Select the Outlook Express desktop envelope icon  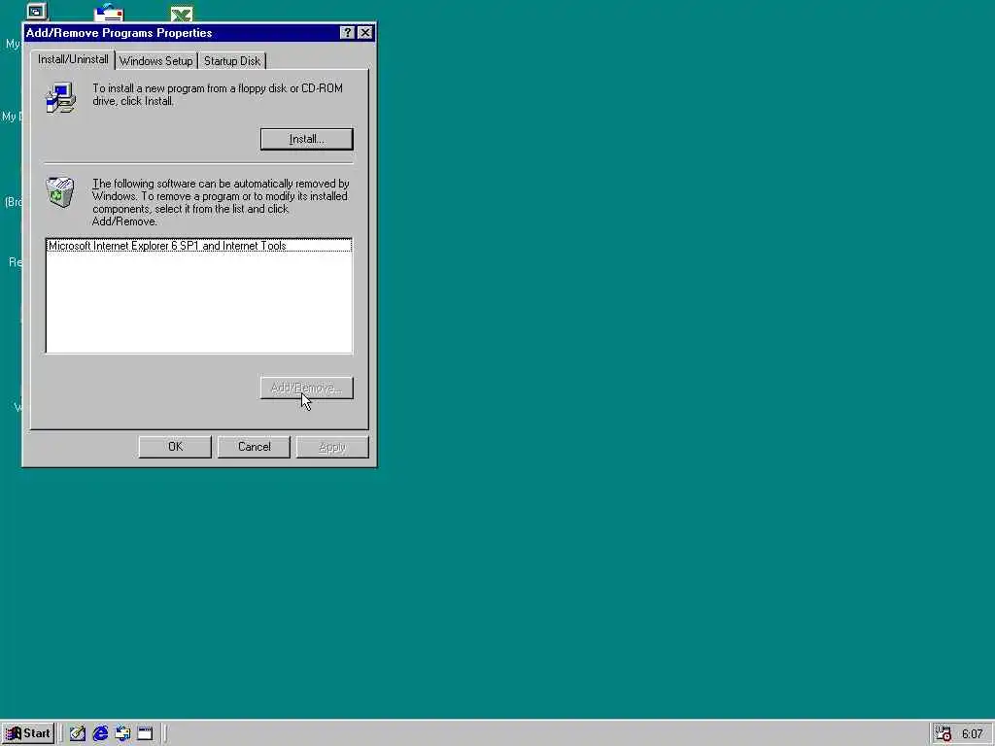tap(109, 12)
